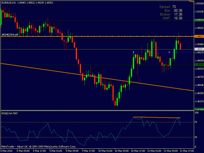The image size is (204, 153).
Task: Click the RSI(6) 60.7807 indicator label
Action: click(9, 113)
